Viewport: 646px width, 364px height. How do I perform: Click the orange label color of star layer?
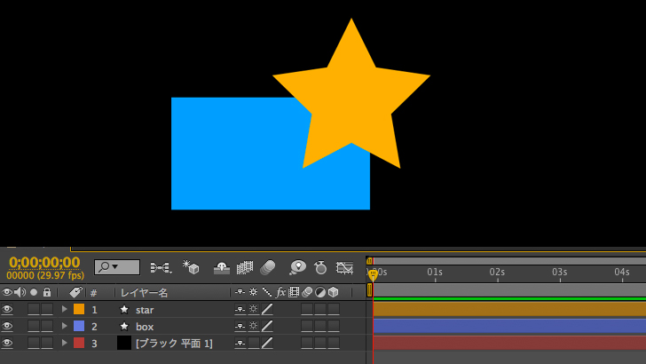coord(79,310)
